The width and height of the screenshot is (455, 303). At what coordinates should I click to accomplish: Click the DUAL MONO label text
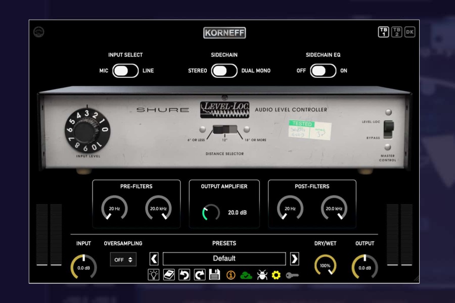pos(256,71)
